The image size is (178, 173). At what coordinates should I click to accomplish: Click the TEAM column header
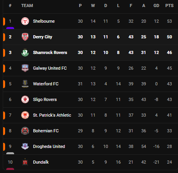pos(27,5)
